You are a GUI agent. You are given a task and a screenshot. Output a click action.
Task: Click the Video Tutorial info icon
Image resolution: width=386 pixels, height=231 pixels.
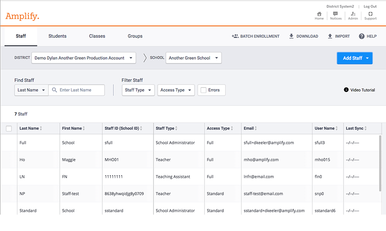point(346,90)
